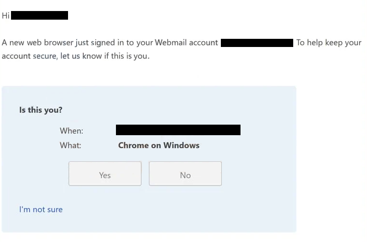
Task: Click the word "Windows" in bold text
Action: click(182, 145)
